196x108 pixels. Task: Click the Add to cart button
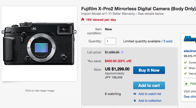149,85
